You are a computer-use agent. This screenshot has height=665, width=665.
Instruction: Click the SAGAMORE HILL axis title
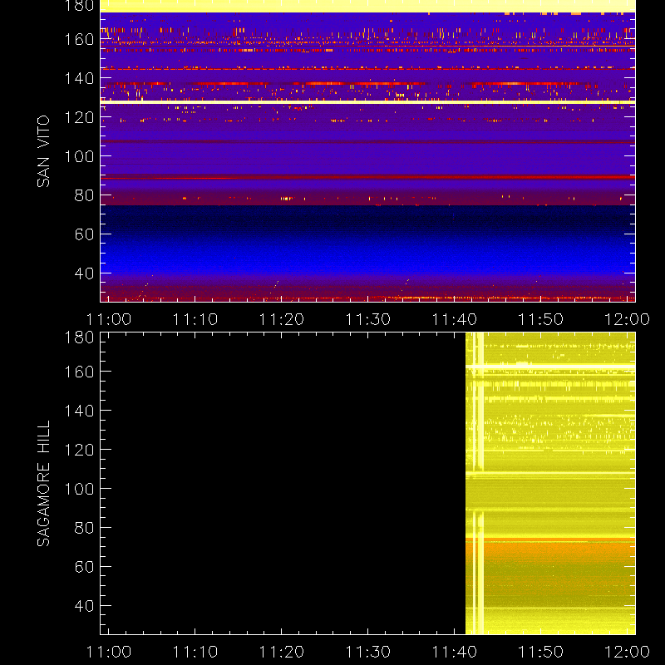pyautogui.click(x=43, y=484)
